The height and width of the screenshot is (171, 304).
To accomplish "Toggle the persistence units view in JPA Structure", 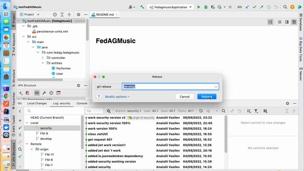I will tap(37, 93).
